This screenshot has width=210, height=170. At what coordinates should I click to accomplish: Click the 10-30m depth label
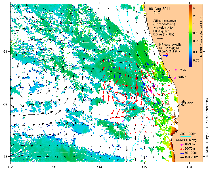click(190, 144)
